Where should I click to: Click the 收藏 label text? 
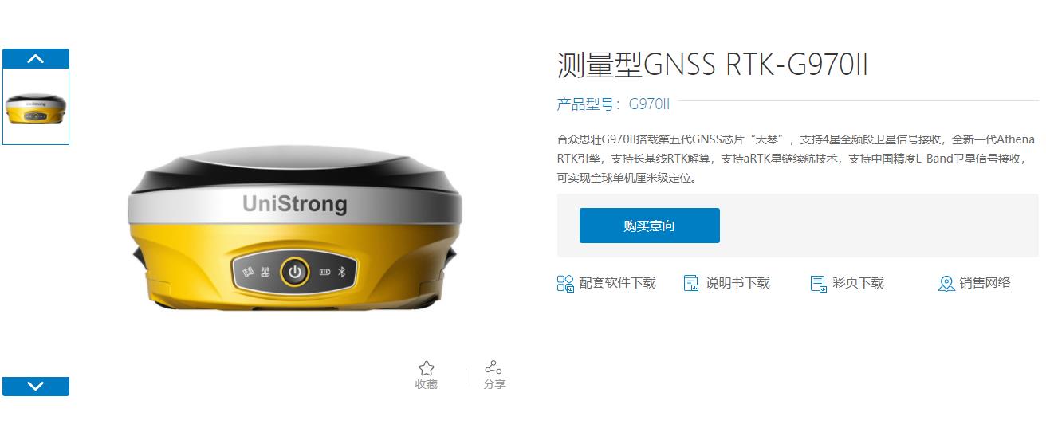tap(427, 384)
